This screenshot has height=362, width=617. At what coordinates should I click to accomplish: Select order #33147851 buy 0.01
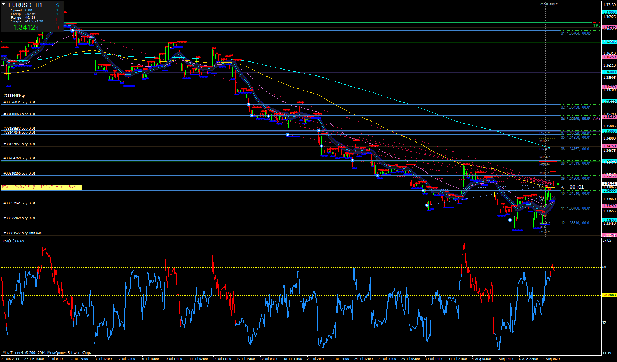coord(20,144)
